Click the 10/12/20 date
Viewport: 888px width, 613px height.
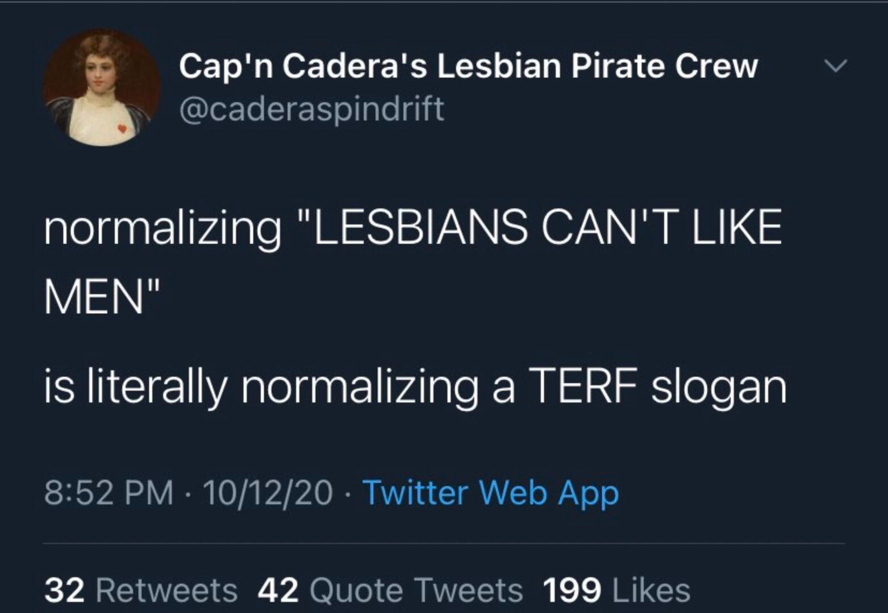point(268,492)
